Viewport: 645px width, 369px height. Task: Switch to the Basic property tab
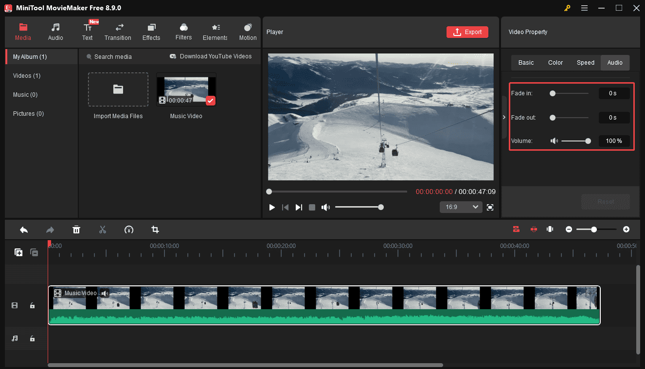(526, 63)
